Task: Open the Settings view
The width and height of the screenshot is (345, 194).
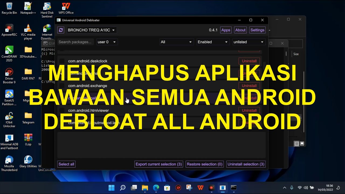Action: (257, 30)
